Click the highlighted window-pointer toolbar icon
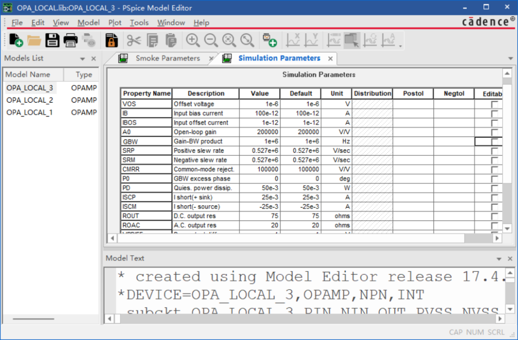Image resolution: width=518 pixels, height=340 pixels. click(352, 40)
